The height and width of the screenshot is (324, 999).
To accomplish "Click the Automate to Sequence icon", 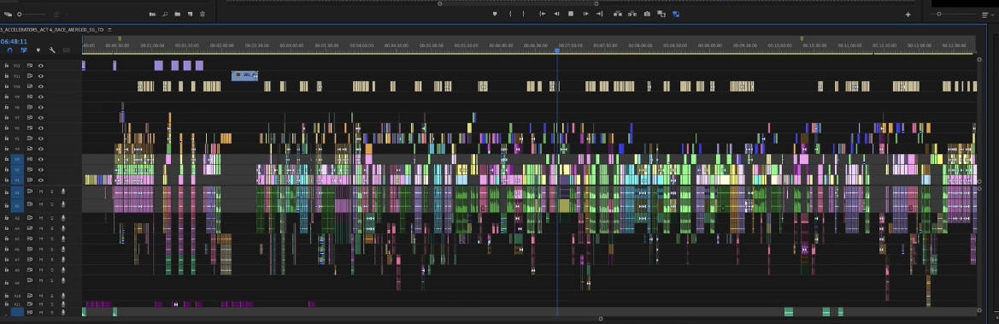I will (152, 14).
